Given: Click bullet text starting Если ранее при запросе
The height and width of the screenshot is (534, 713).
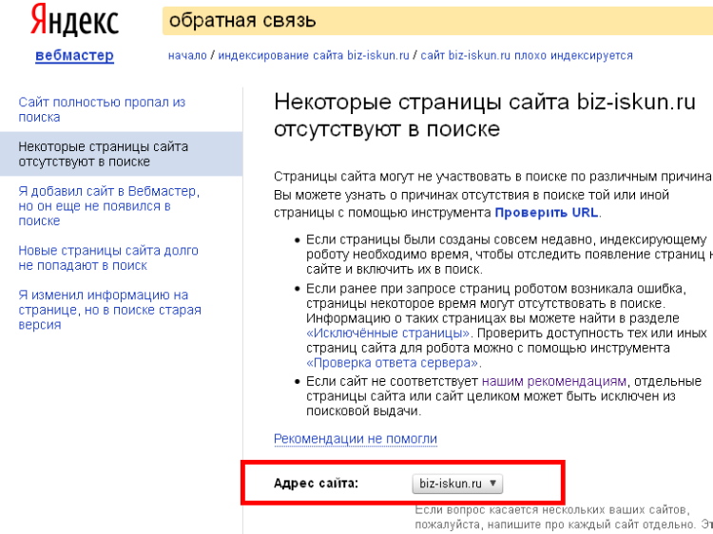Looking at the screenshot, I should coord(507,325).
